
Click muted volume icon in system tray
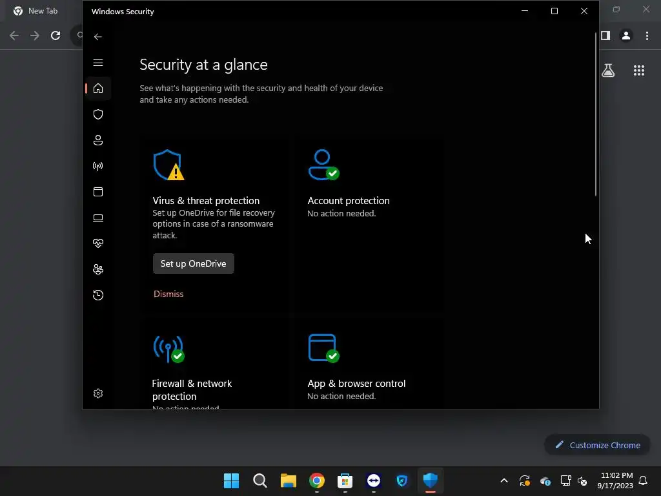[582, 480]
